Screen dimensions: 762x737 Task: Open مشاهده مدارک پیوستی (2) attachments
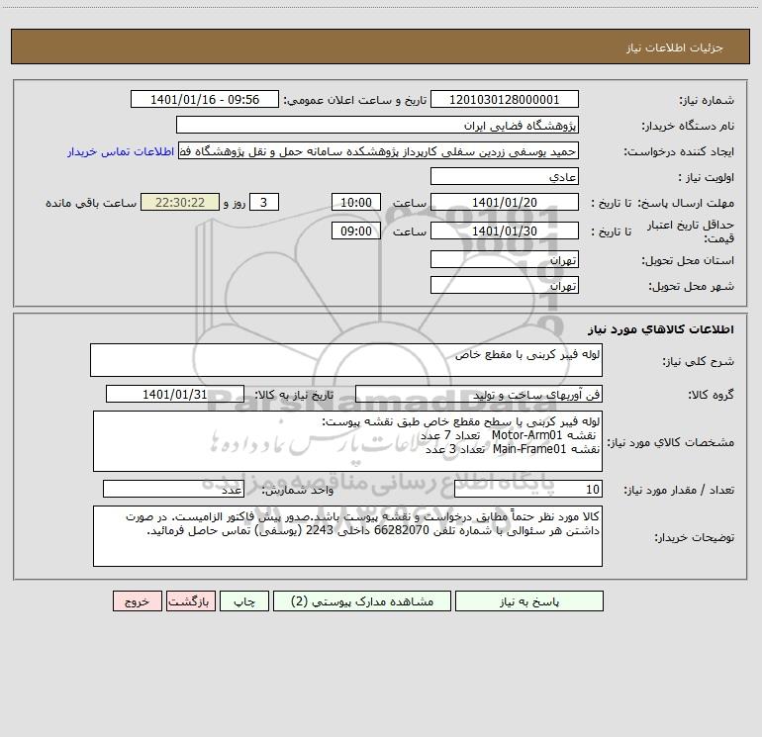pyautogui.click(x=362, y=600)
